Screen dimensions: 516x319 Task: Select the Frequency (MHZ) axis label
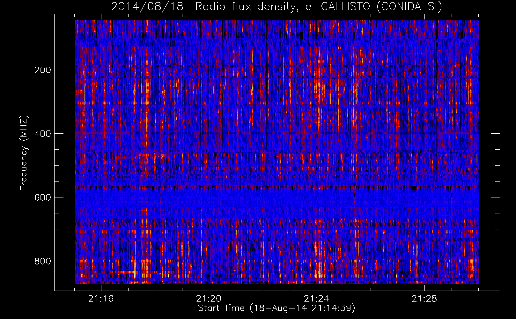tap(24, 153)
